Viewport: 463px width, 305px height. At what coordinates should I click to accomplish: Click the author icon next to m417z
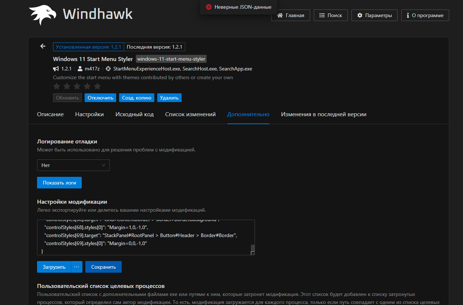tap(80, 69)
